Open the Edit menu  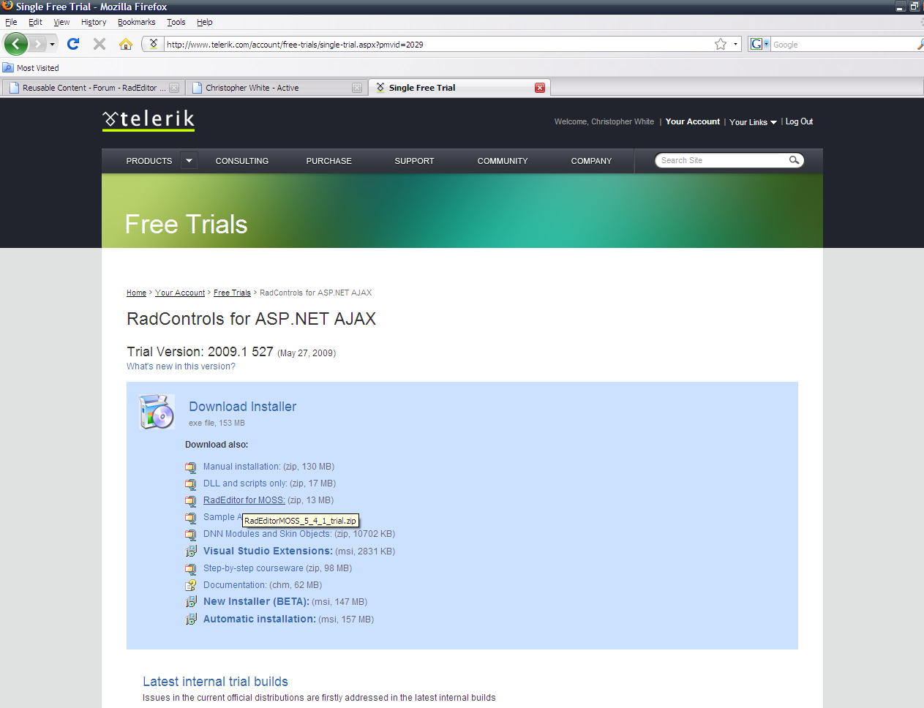35,22
